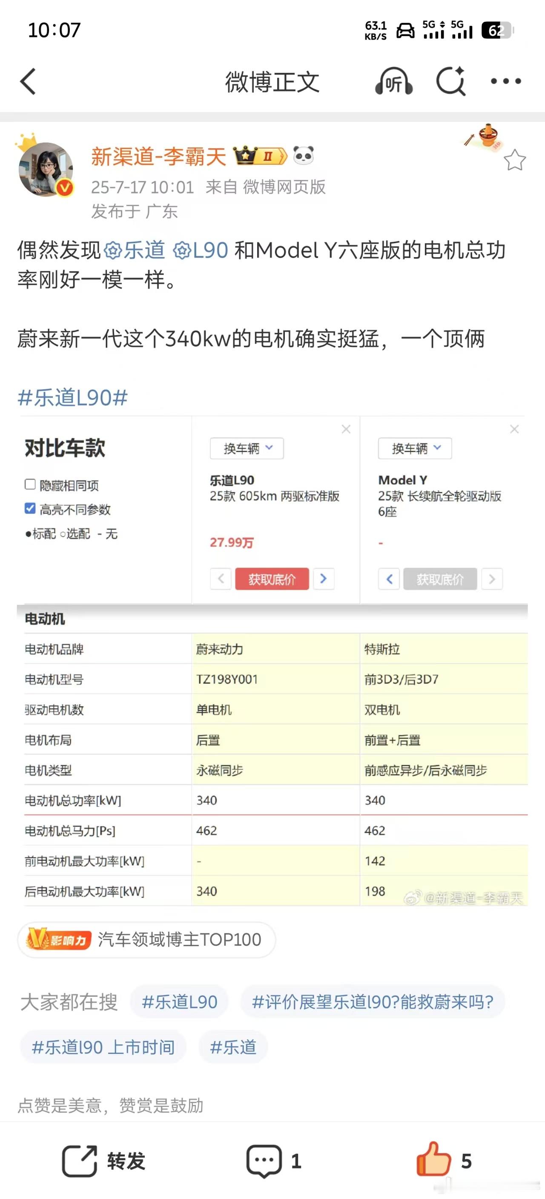
Task: Tap the 点赞是美意，赞赏是鼓励 text
Action: [x=110, y=1106]
